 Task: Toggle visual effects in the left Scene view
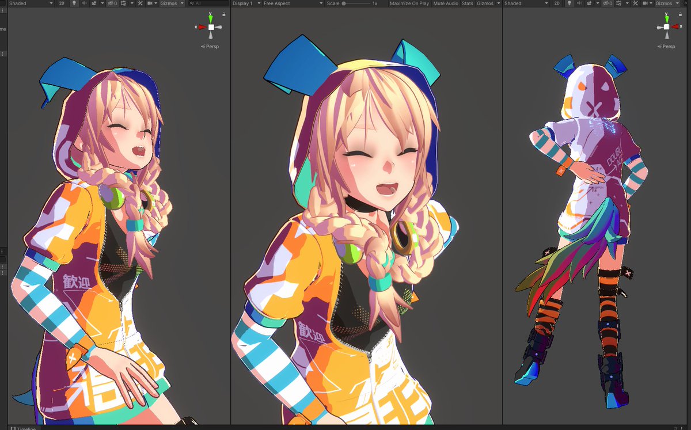coord(95,3)
